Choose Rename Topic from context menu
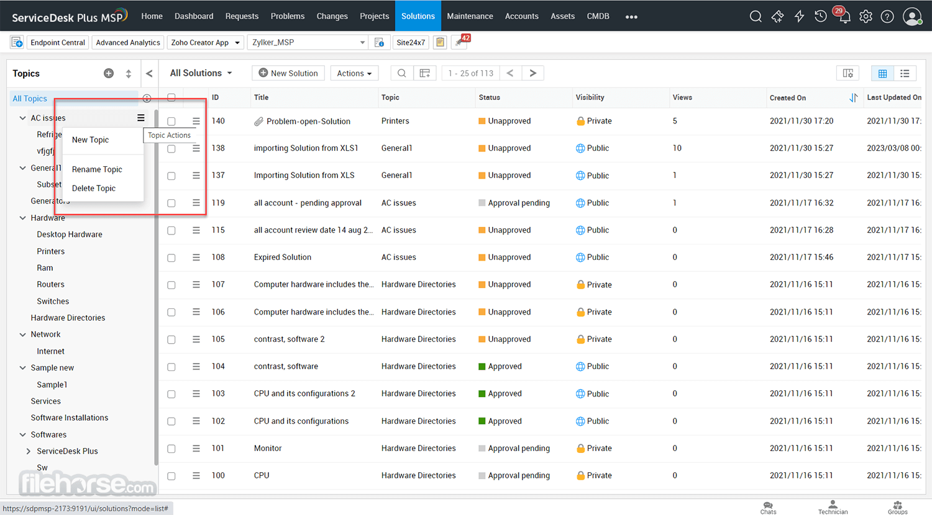The image size is (932, 515). coord(97,169)
